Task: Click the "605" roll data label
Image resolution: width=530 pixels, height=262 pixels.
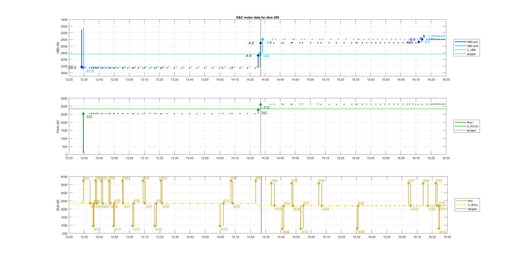Action: (x=295, y=181)
